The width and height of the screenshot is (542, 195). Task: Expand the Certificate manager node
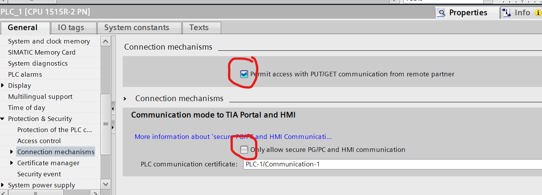tap(12, 163)
